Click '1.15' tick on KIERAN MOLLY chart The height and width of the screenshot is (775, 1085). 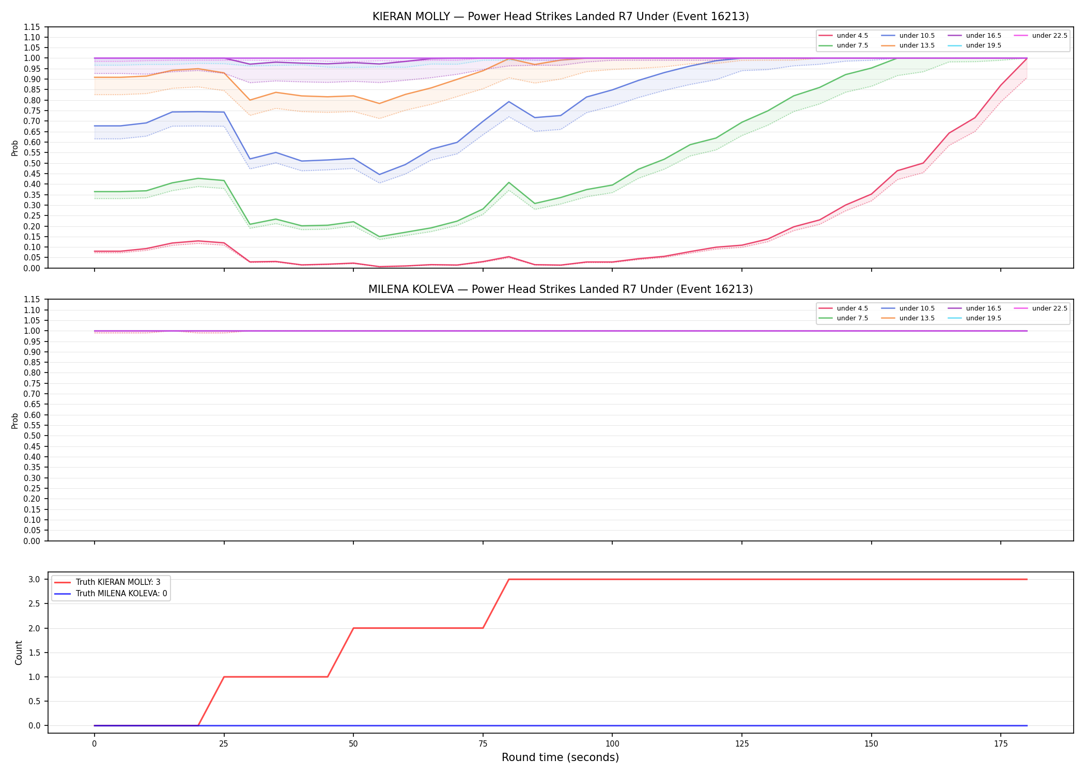click(x=32, y=27)
